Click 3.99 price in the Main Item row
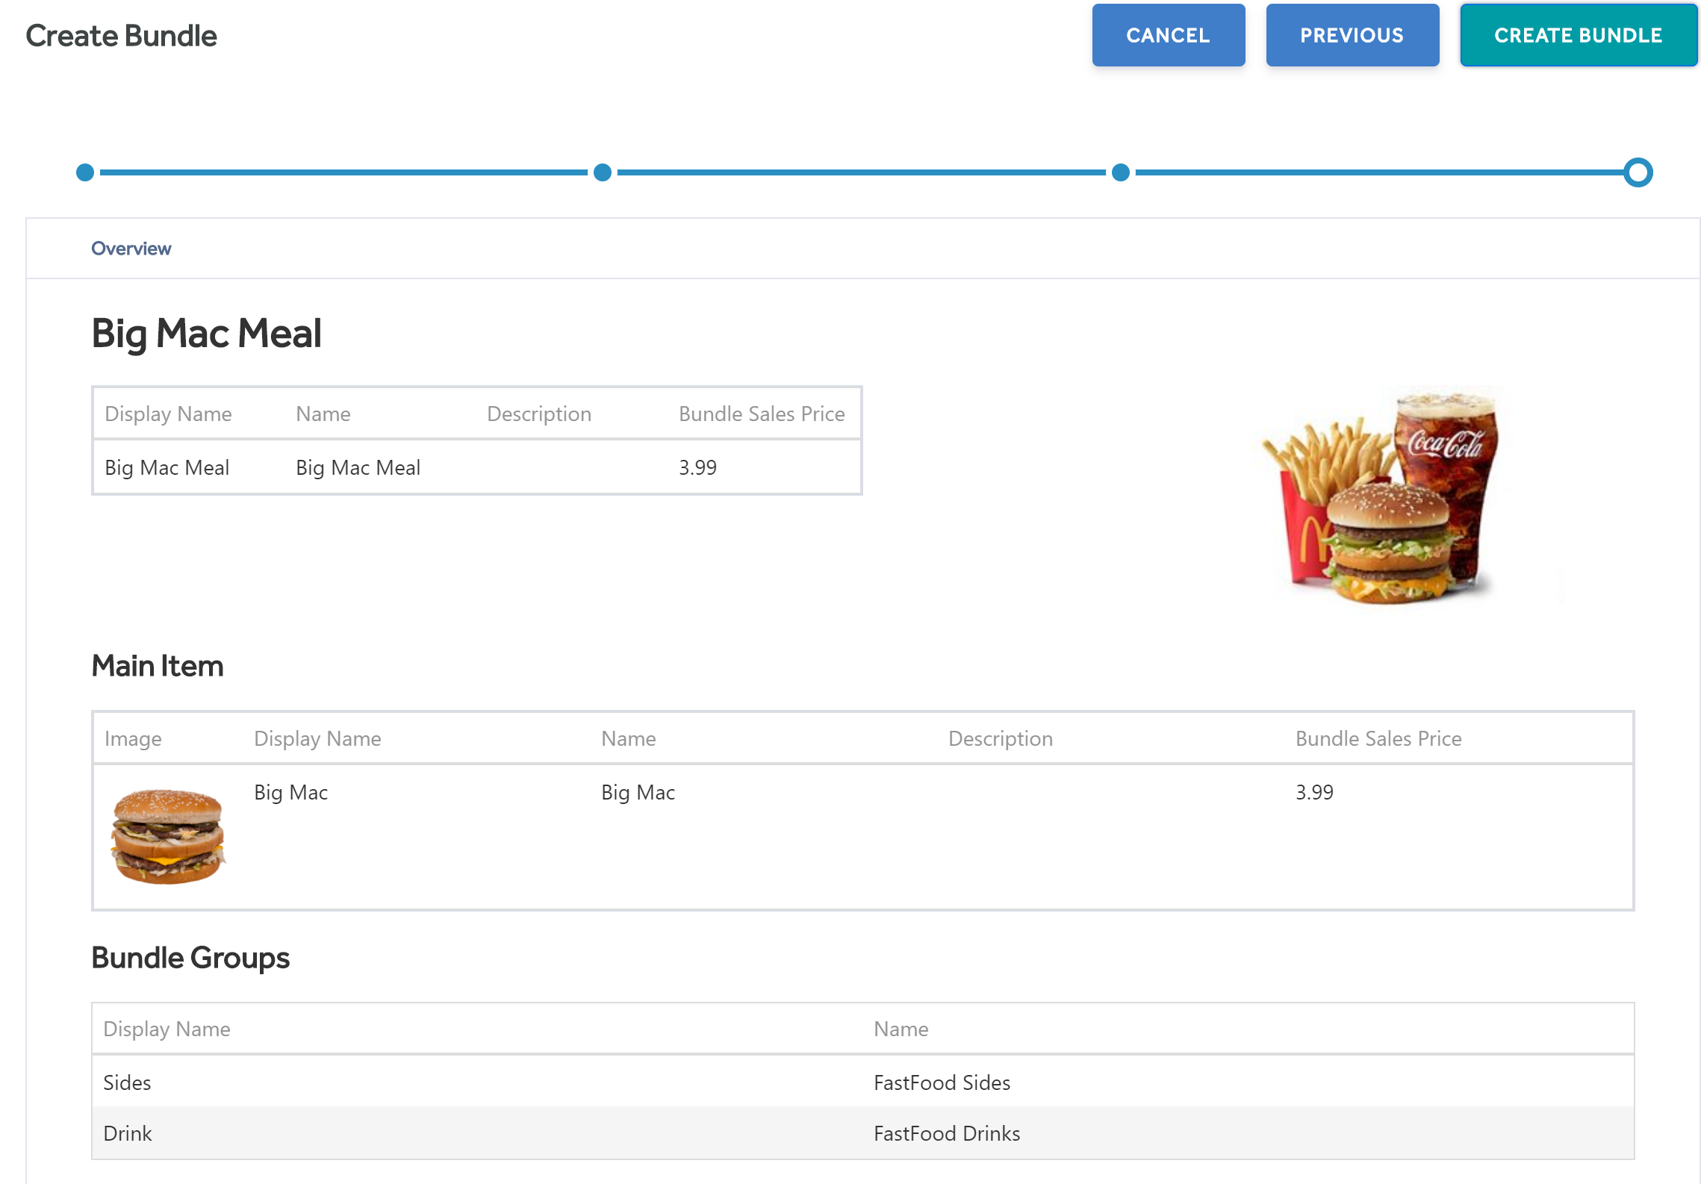 (x=1314, y=792)
